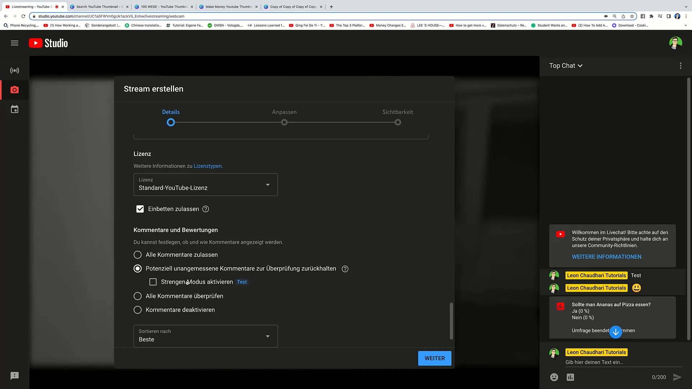Click the livestreaming antenna icon
The height and width of the screenshot is (389, 692).
coord(14,70)
